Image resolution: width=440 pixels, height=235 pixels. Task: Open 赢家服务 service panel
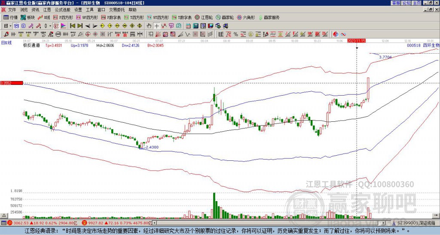[x=269, y=17]
